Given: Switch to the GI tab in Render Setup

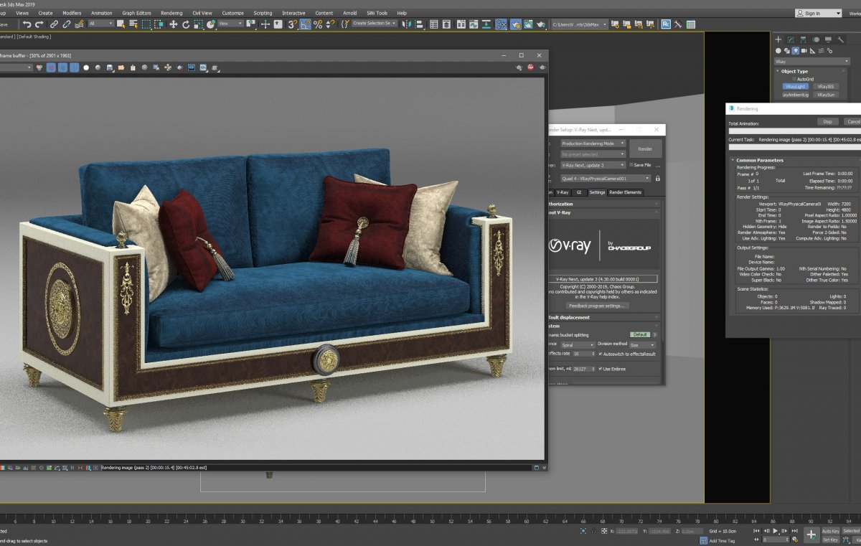Looking at the screenshot, I should click(x=579, y=192).
